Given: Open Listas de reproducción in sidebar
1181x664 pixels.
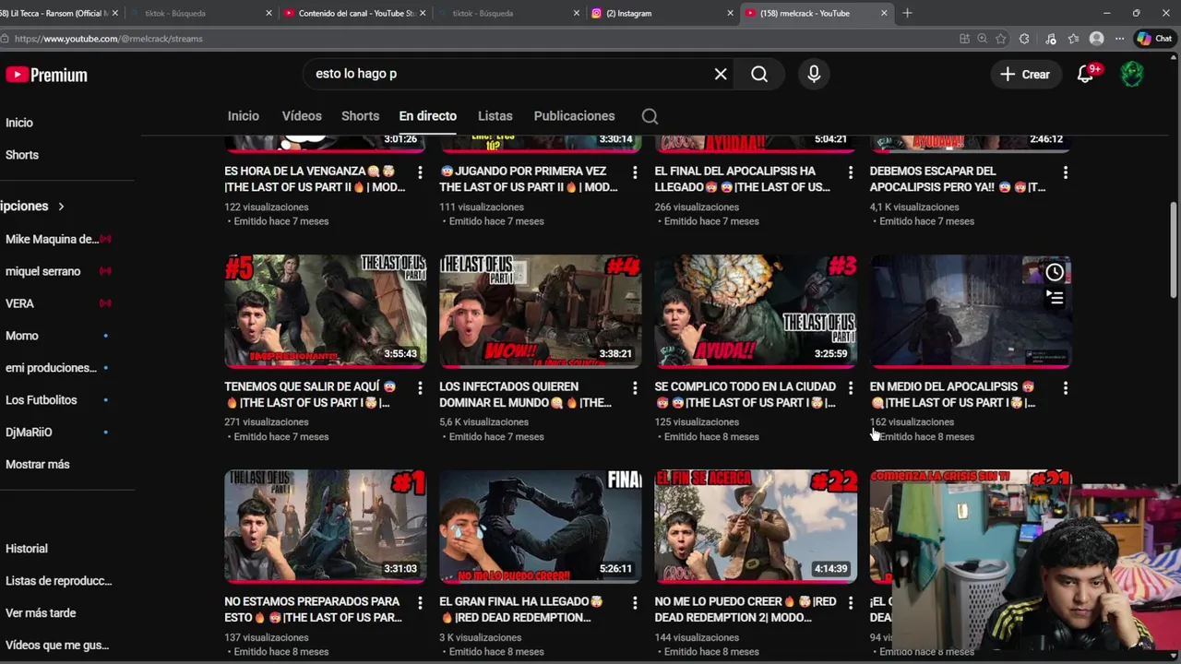Looking at the screenshot, I should [x=58, y=581].
